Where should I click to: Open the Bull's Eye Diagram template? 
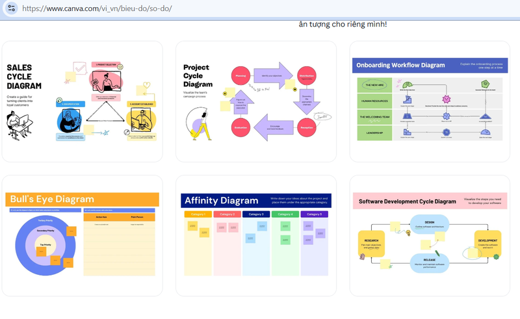click(83, 235)
